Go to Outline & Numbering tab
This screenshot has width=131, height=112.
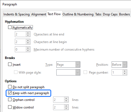point(78,14)
